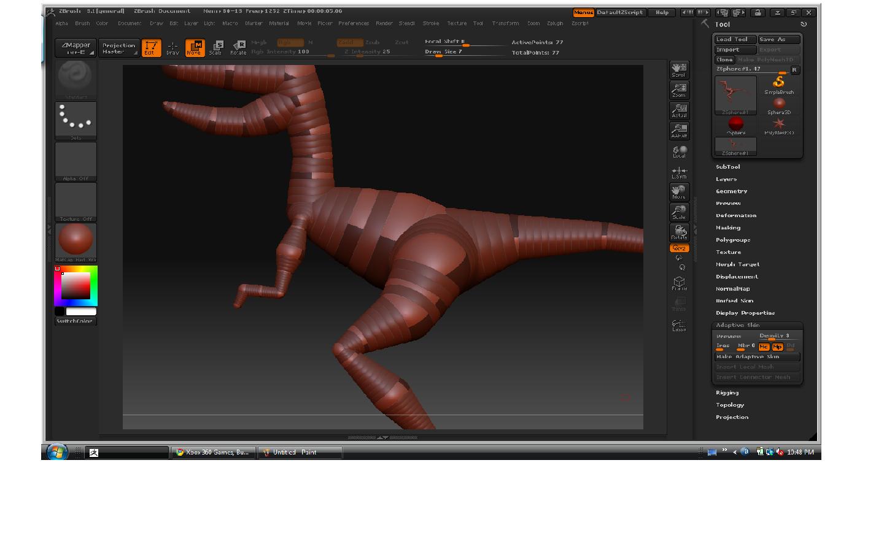Open Untitled - Paint from the taskbar
Viewport: 884px width, 552px height.
click(299, 452)
